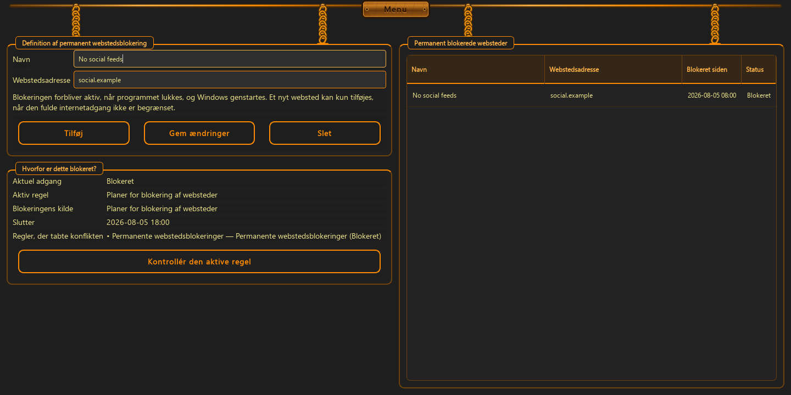Viewport: 791px width, 395px height.
Task: Click the Slet button
Action: 325,133
